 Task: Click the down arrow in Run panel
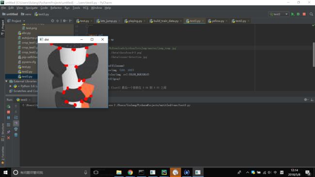(16, 112)
